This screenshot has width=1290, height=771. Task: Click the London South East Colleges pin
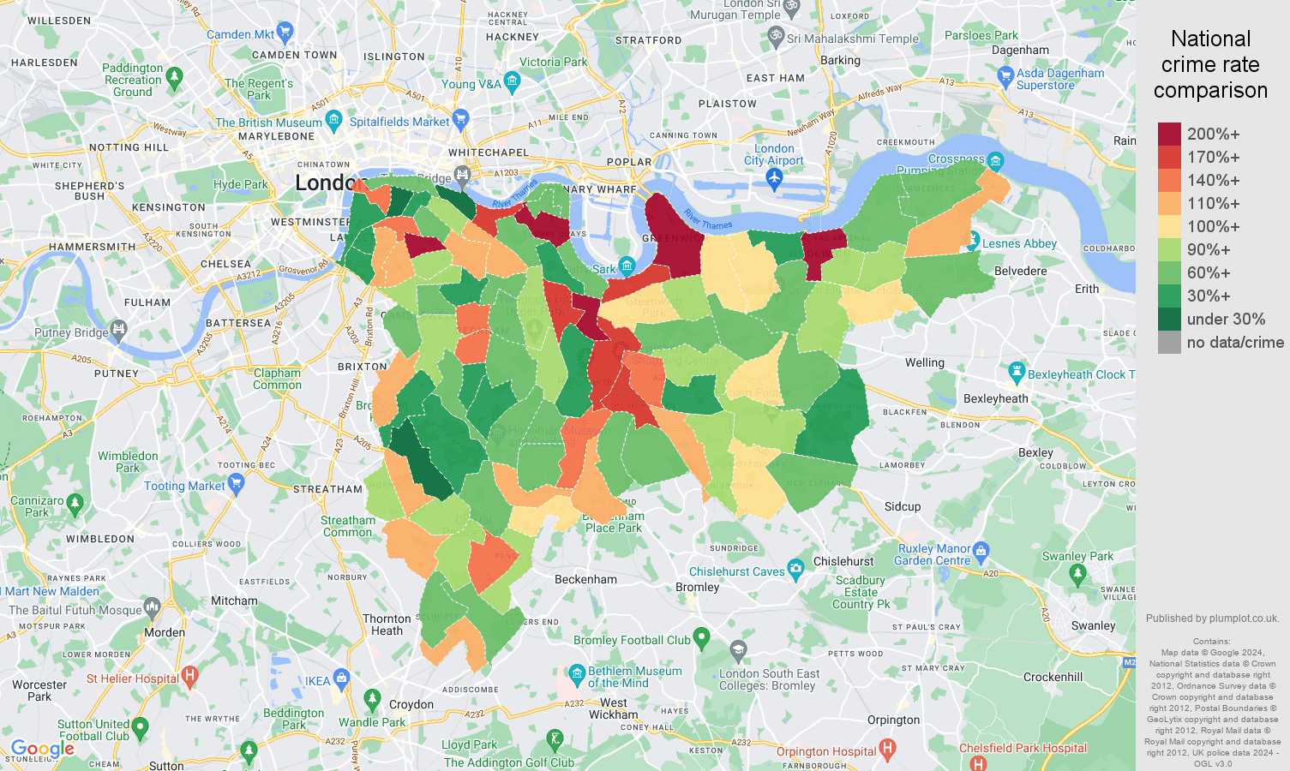point(739,651)
